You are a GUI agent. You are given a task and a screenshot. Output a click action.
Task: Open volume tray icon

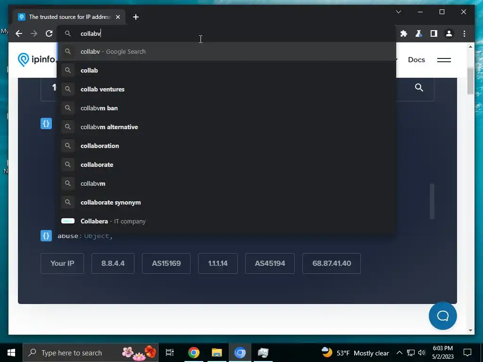click(422, 353)
